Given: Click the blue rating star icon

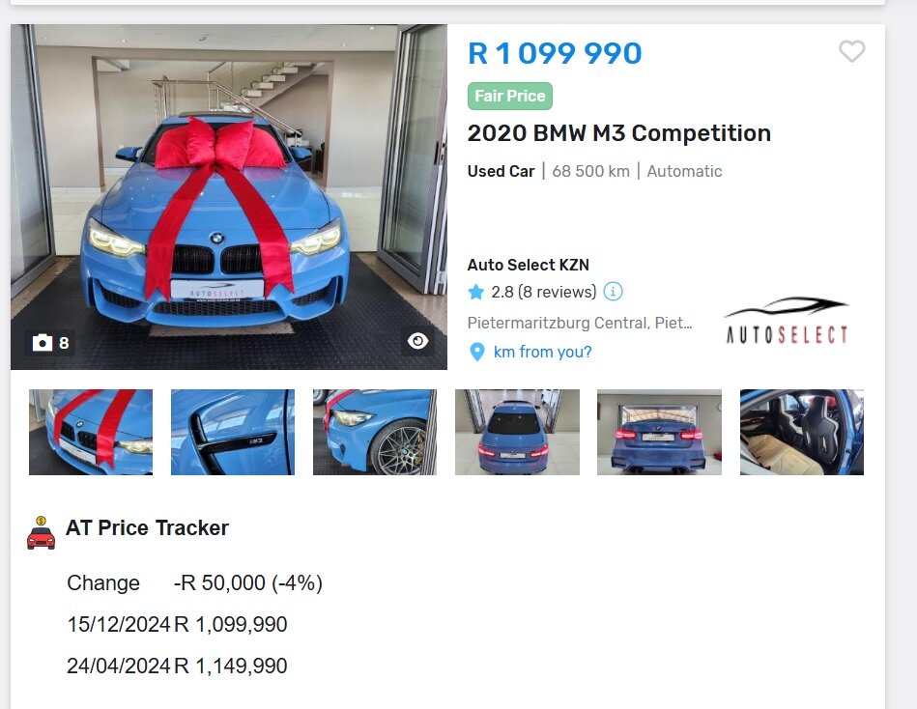Looking at the screenshot, I should click(476, 292).
